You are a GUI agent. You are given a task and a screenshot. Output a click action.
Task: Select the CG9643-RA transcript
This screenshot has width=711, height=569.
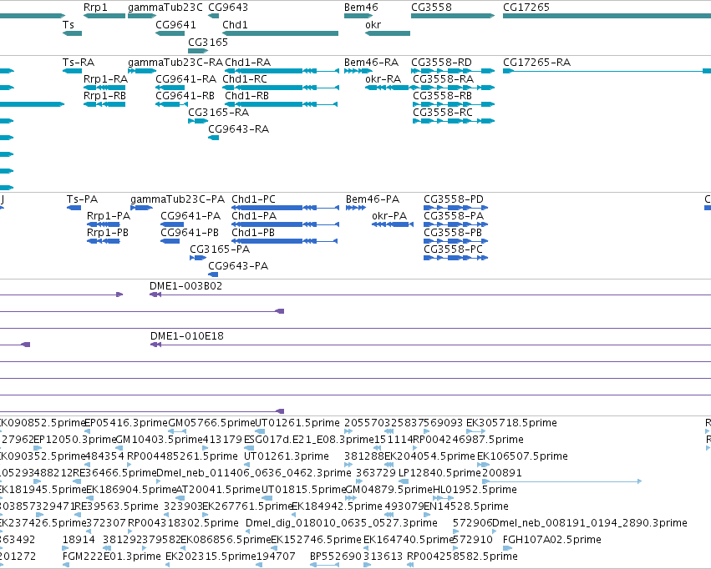[214, 138]
